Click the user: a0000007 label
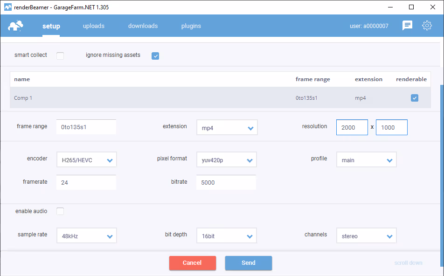Image resolution: width=444 pixels, height=276 pixels. [x=369, y=26]
